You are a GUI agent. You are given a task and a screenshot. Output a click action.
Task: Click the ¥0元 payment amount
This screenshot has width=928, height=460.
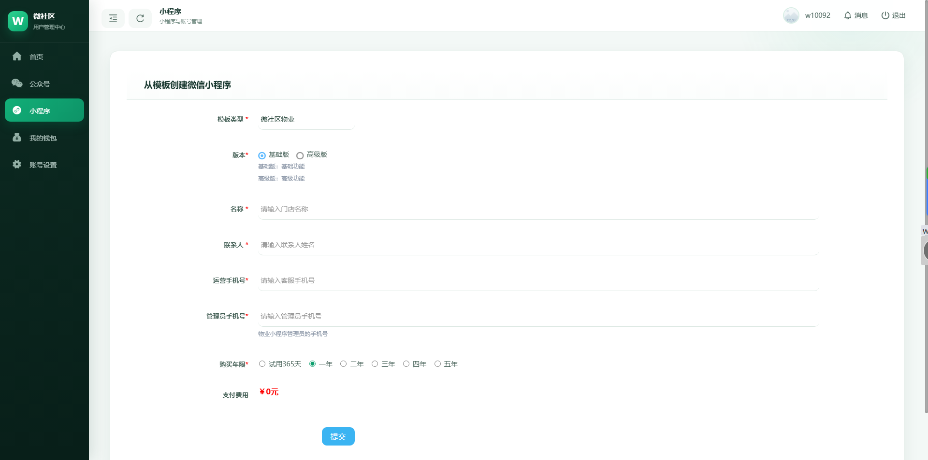[x=269, y=392]
